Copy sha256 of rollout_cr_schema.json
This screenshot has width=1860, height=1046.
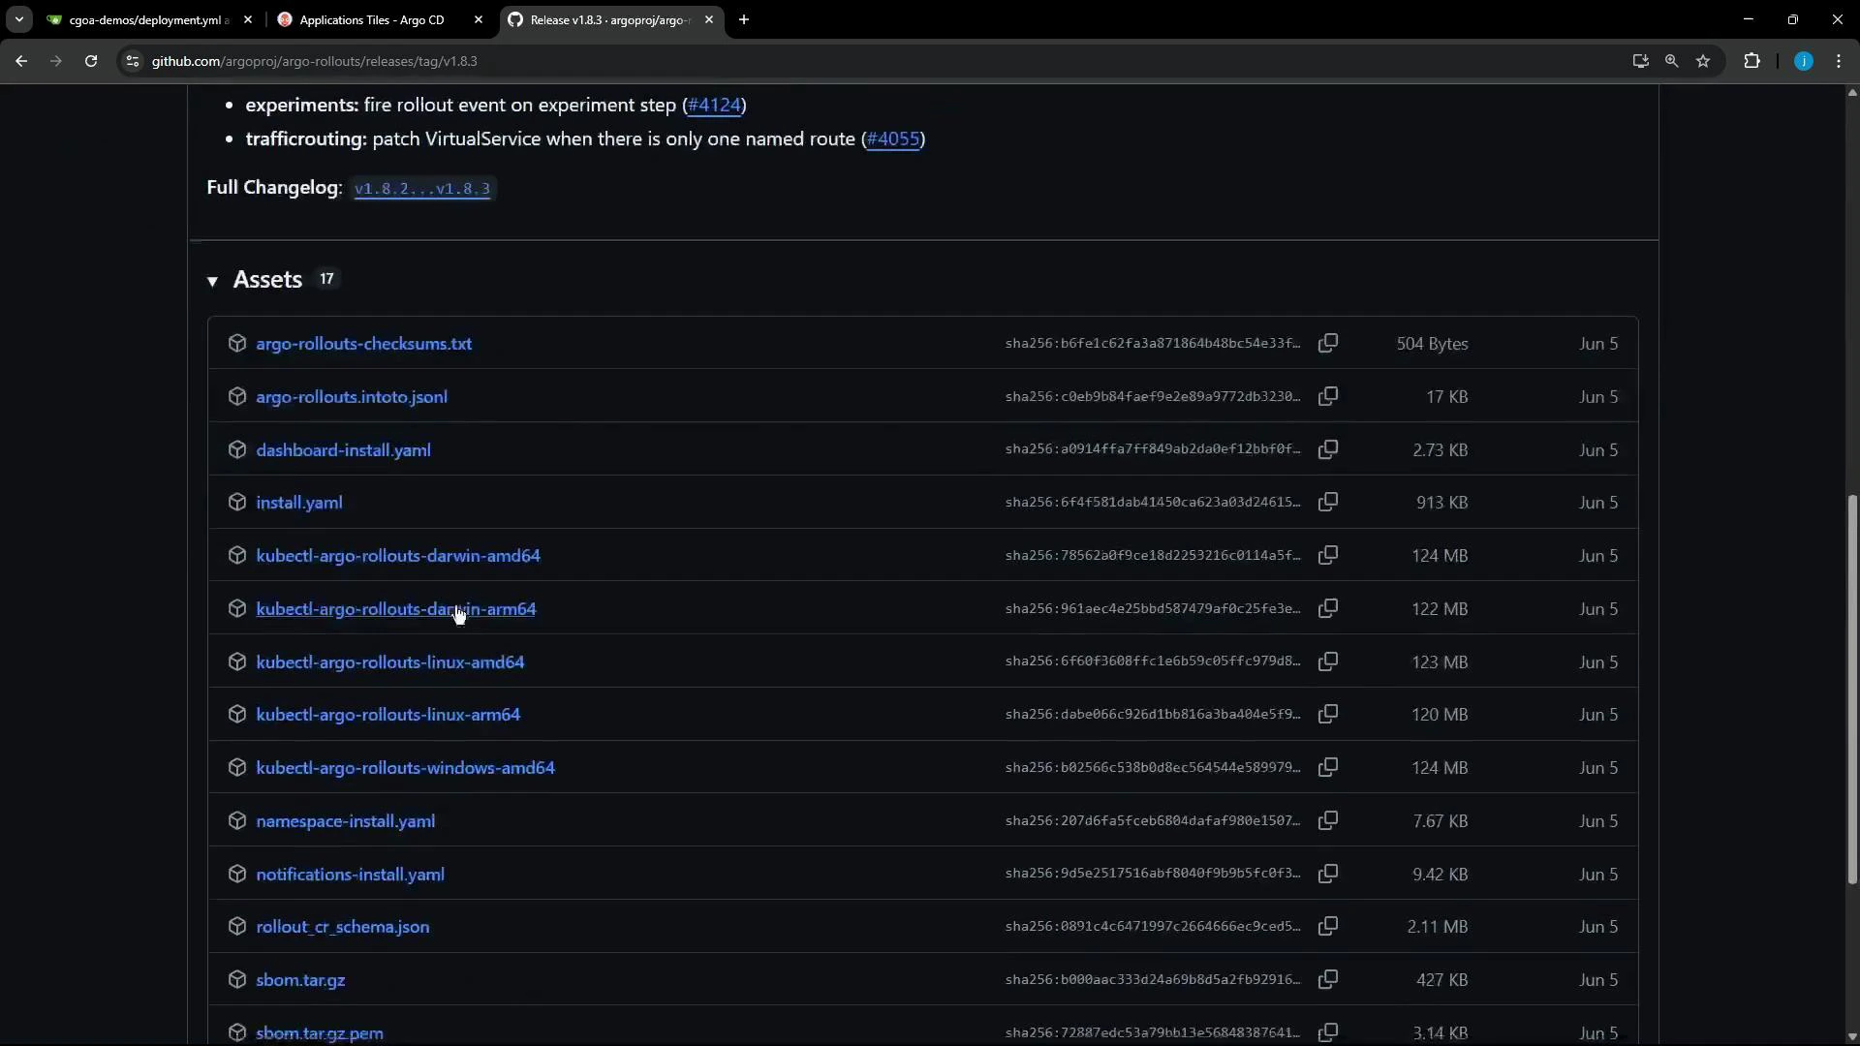pyautogui.click(x=1328, y=926)
